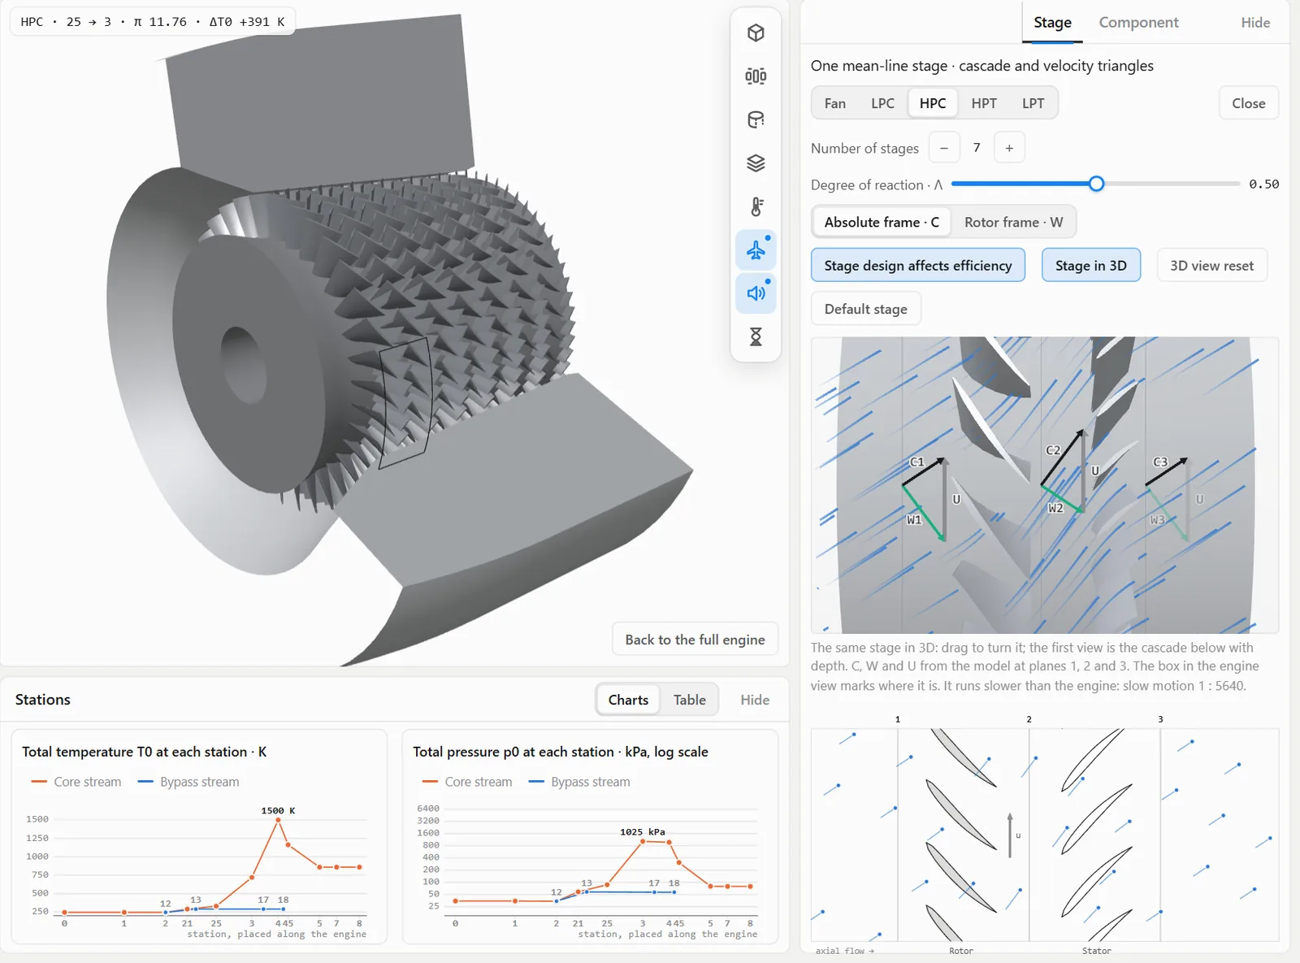The height and width of the screenshot is (963, 1300).
Task: Click the number of stages value 7
Action: pos(977,148)
